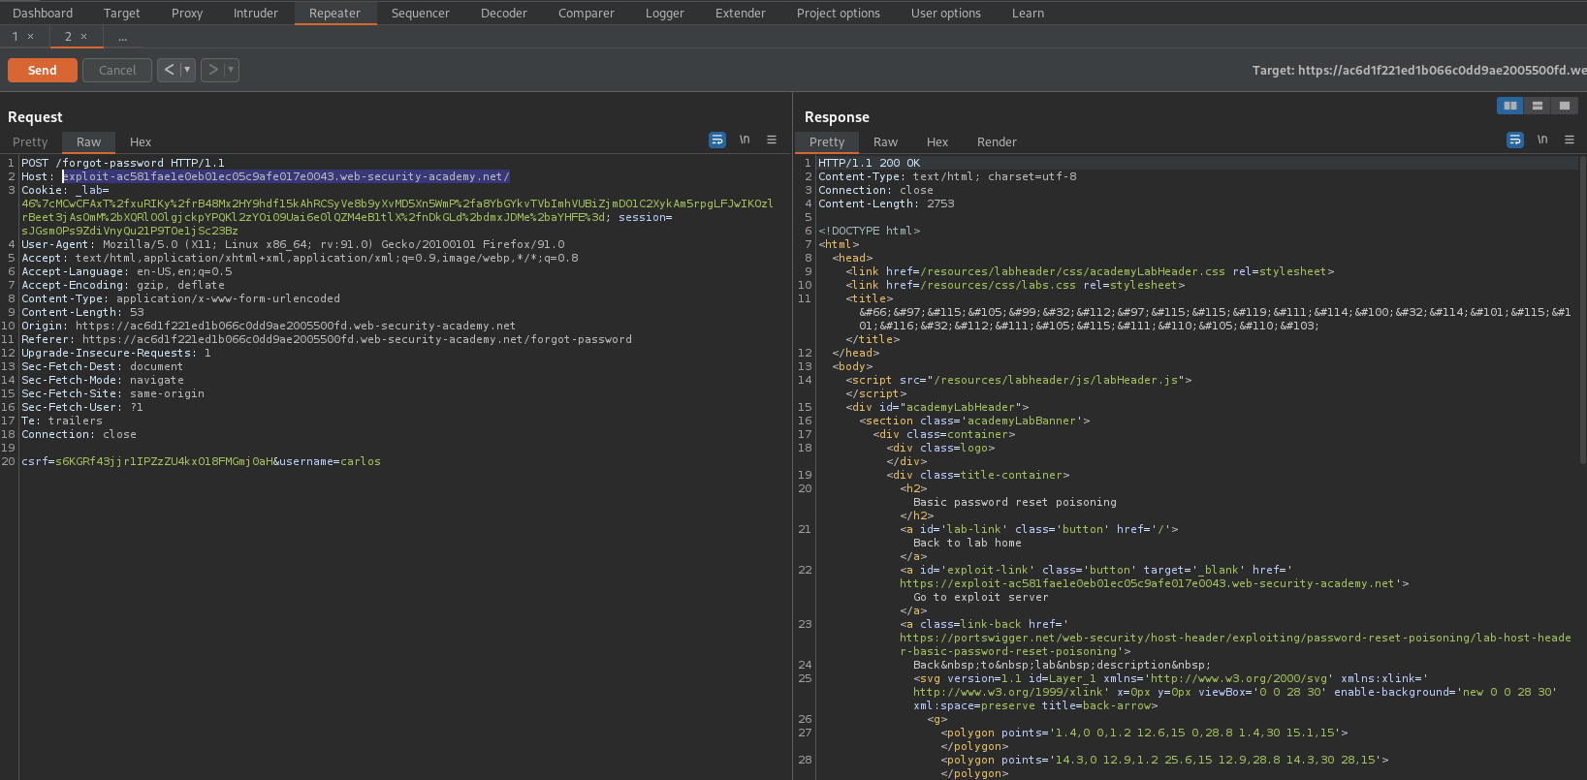
Task: Click 'Basic password reset poisoning' heading text
Action: pos(1015,502)
